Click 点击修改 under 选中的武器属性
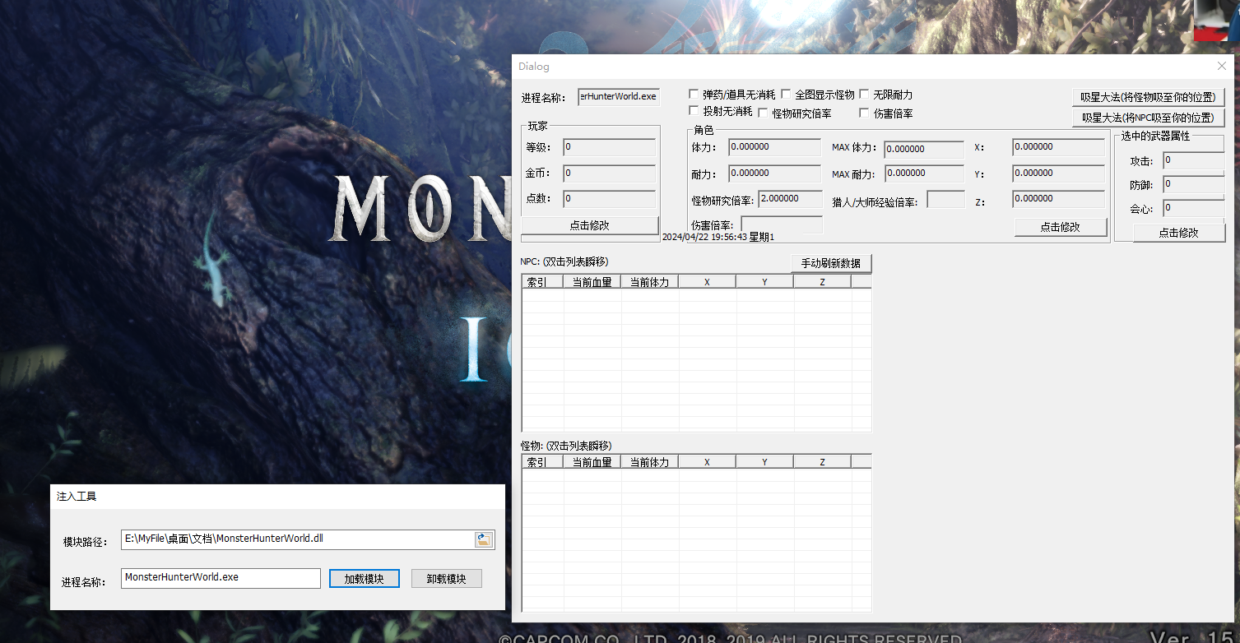Screen dimensions: 1240x643 click(x=1179, y=232)
